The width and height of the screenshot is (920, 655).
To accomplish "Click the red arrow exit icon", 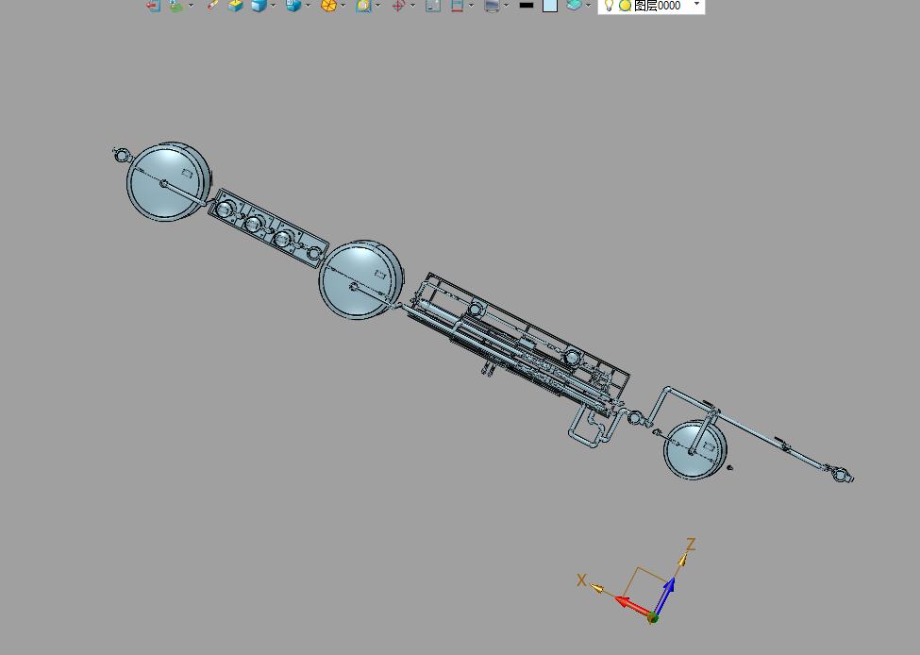I will (x=153, y=6).
